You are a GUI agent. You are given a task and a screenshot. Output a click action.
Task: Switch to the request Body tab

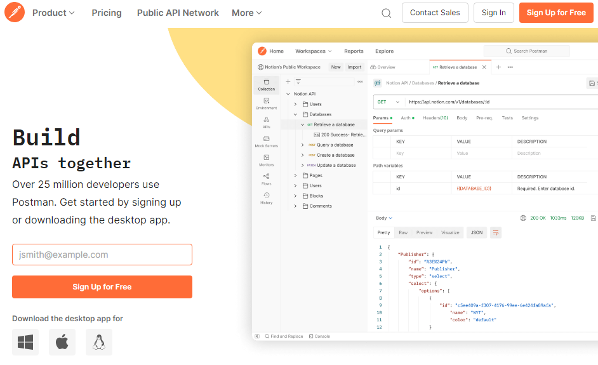(x=462, y=118)
